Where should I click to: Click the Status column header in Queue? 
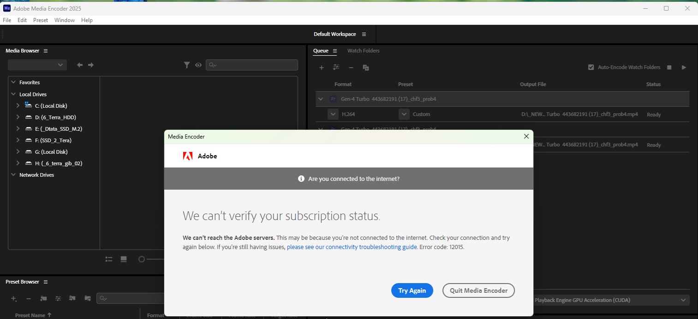[x=653, y=84]
